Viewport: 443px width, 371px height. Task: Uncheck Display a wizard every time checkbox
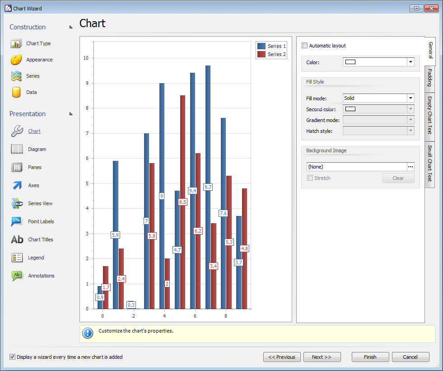[x=13, y=357]
